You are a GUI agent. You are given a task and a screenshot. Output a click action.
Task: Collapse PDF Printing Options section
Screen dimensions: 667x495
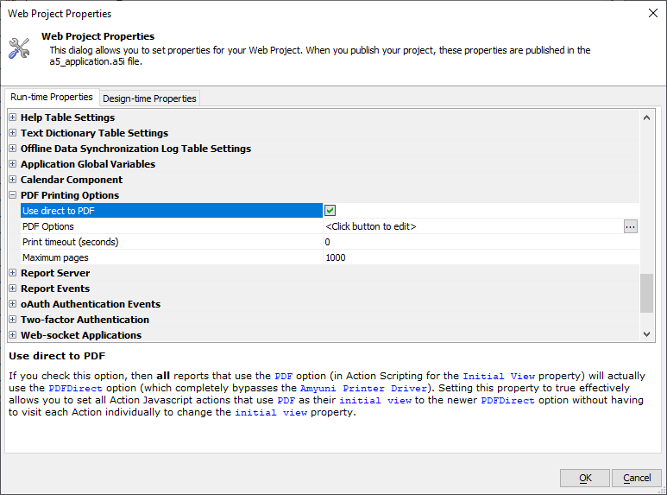click(x=13, y=195)
